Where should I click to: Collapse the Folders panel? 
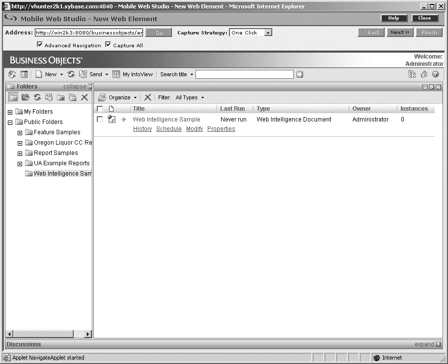tap(78, 87)
